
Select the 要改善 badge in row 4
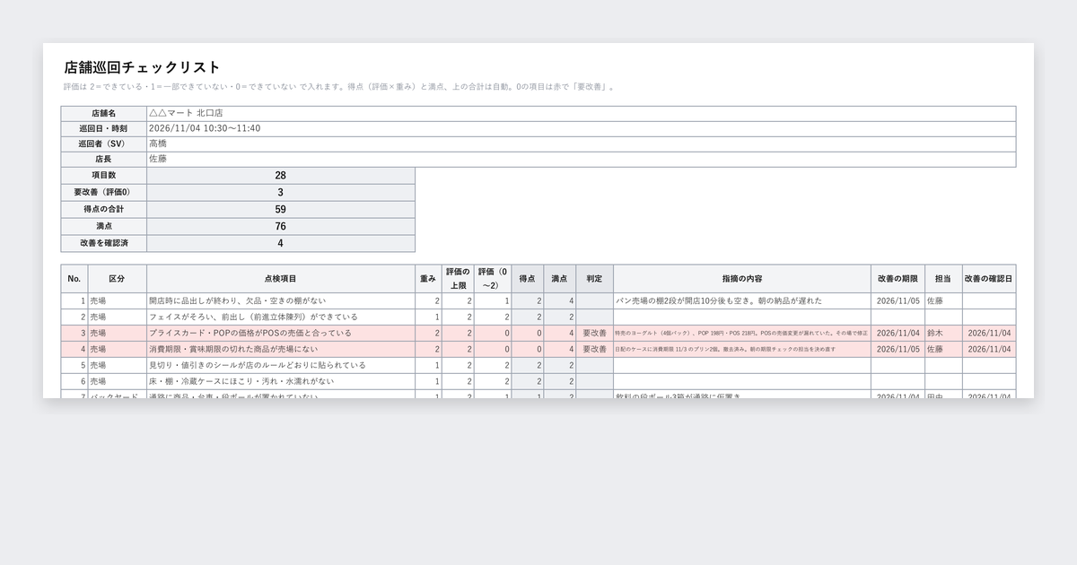594,350
